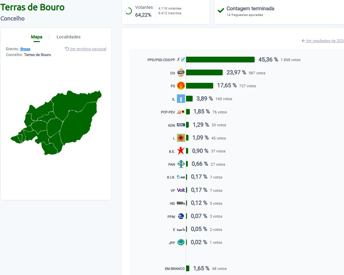Click the undo arrow icon beside Ver território nacional
Screen dimensions: 344x275
click(67, 49)
